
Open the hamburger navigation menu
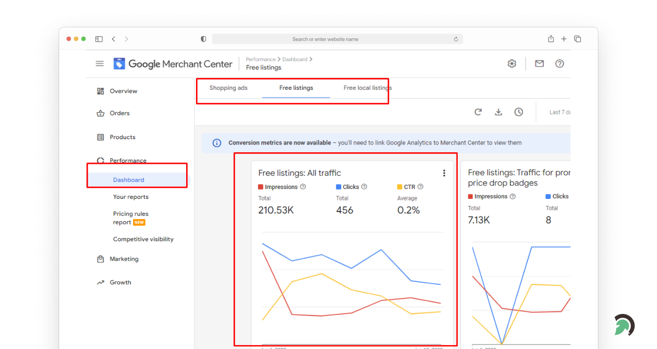(x=100, y=64)
